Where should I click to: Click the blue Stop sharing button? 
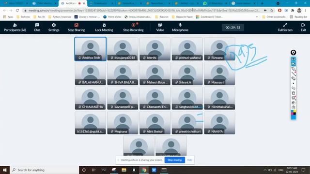click(174, 160)
